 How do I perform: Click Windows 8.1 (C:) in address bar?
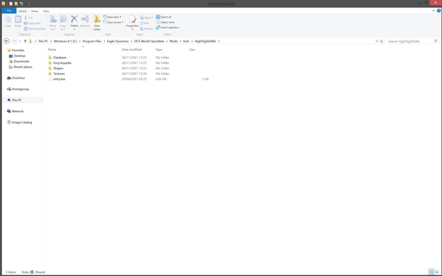(x=65, y=41)
